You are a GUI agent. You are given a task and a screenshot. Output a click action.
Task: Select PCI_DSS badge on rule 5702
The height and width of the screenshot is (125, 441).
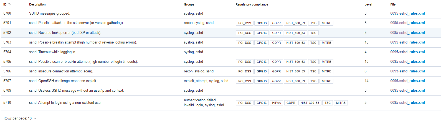[x=245, y=33]
